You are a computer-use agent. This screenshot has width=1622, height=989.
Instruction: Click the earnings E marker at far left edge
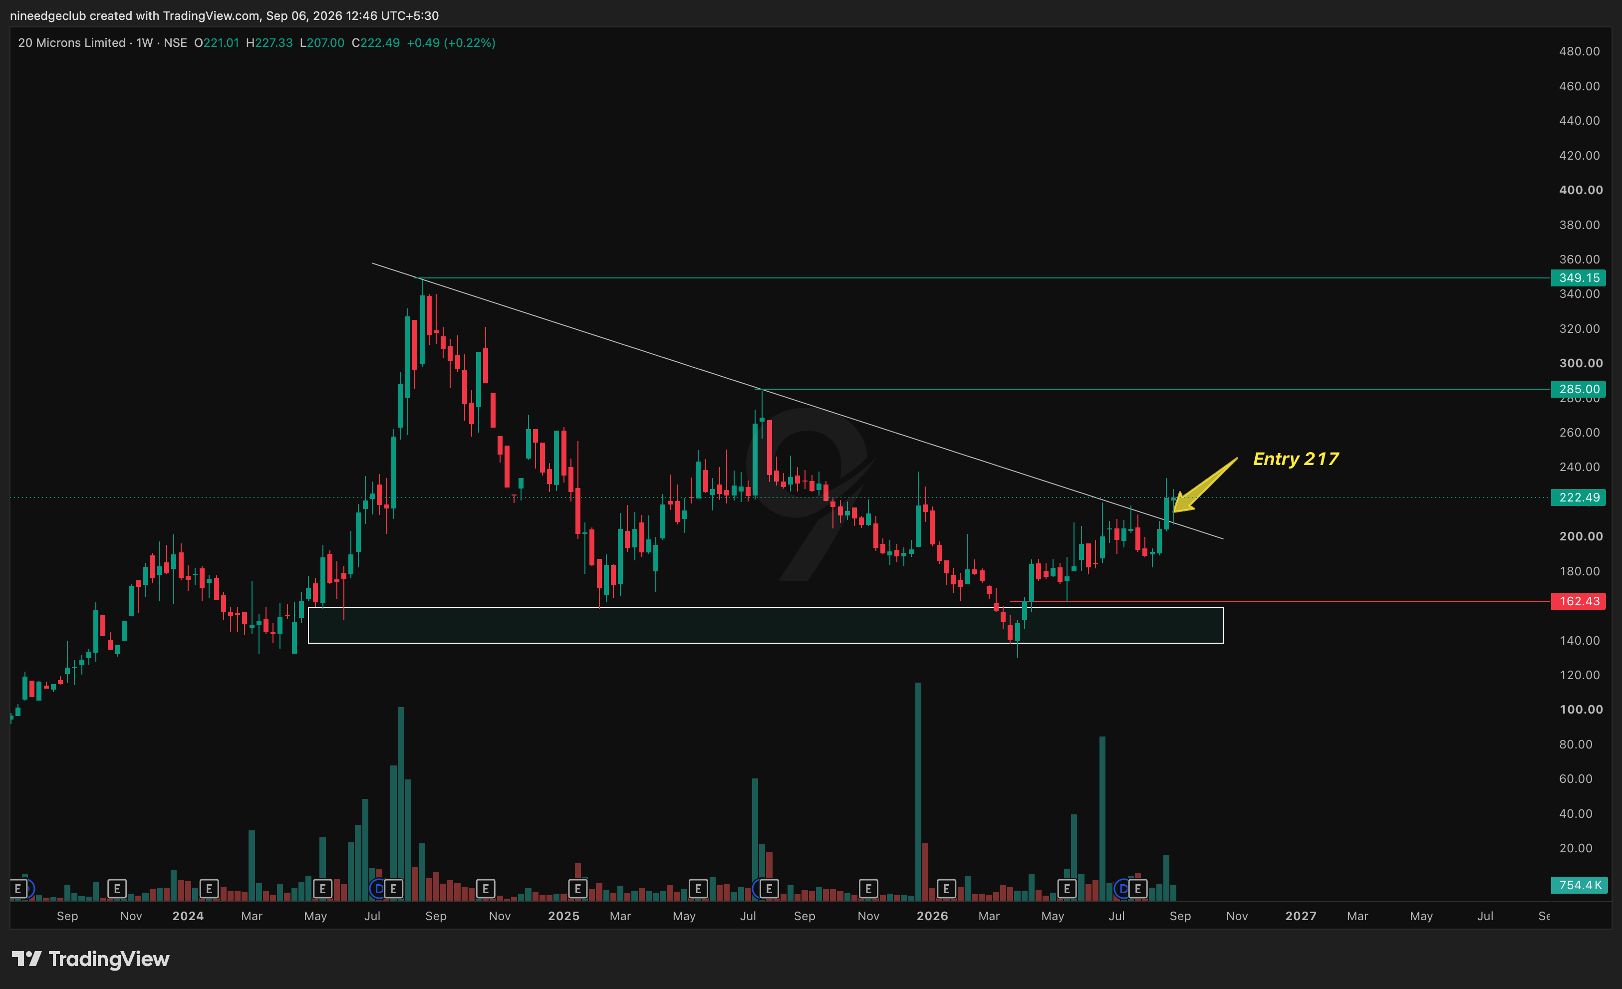18,889
